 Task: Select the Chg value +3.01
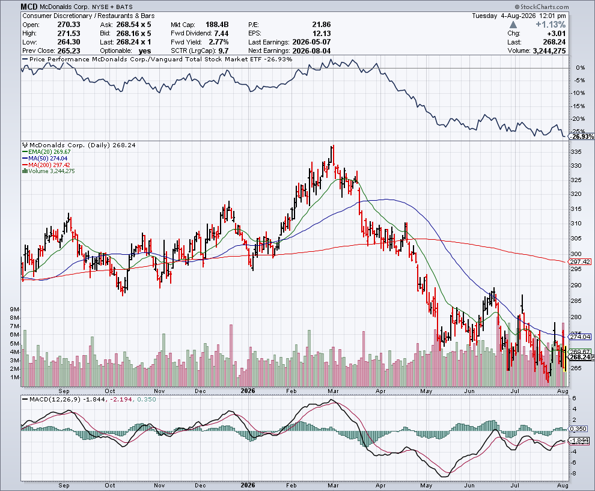[x=557, y=34]
